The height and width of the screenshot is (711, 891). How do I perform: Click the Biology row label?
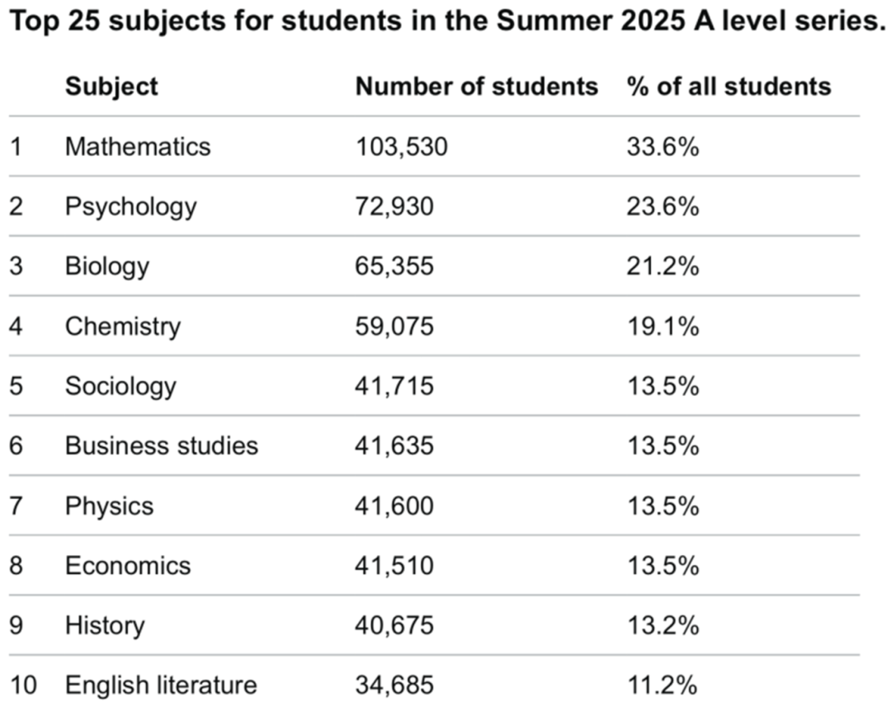[x=107, y=266]
